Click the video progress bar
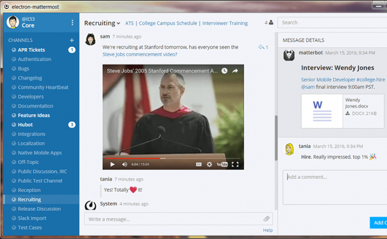This screenshot has height=239, width=387. 173,158
